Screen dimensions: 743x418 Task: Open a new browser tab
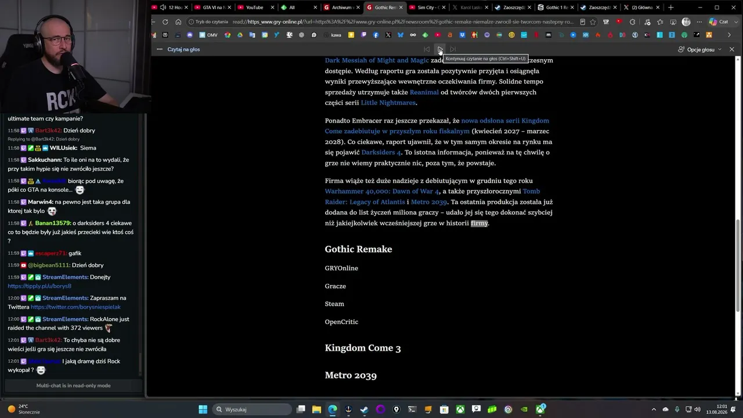coord(671,8)
